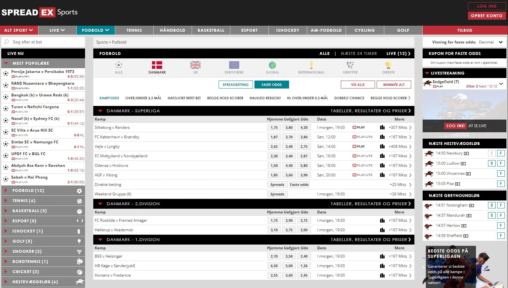Select the Europæisk flag filter

[x=234, y=65]
